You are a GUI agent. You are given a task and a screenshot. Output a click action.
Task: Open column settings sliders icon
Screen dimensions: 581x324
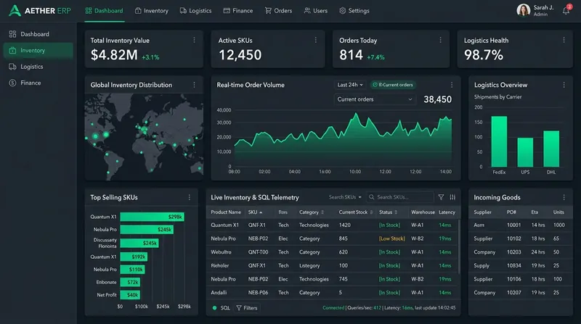coord(452,197)
